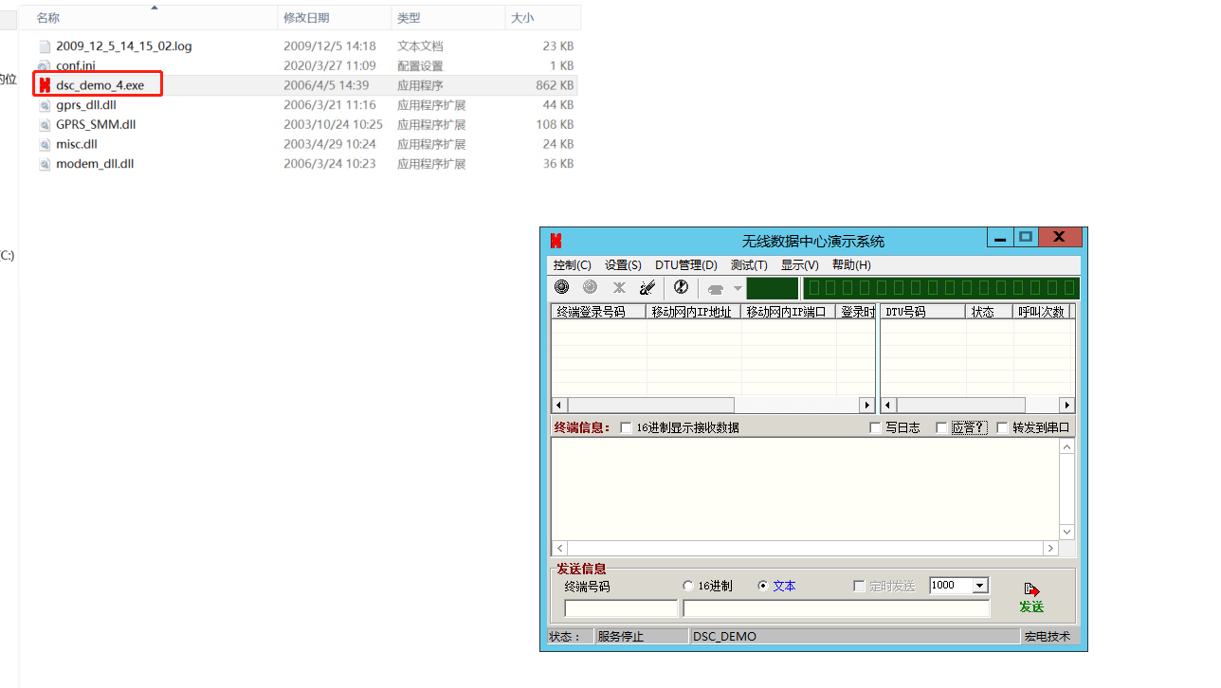This screenshot has width=1221, height=688.
Task: Check the 转发到串口 option
Action: 1002,427
